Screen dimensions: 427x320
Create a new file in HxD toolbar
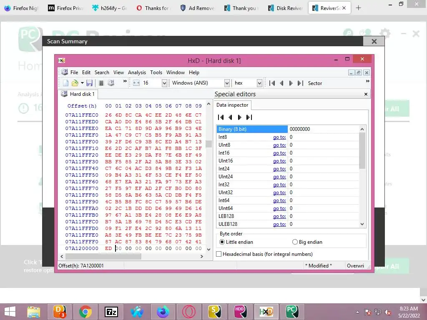(x=65, y=83)
